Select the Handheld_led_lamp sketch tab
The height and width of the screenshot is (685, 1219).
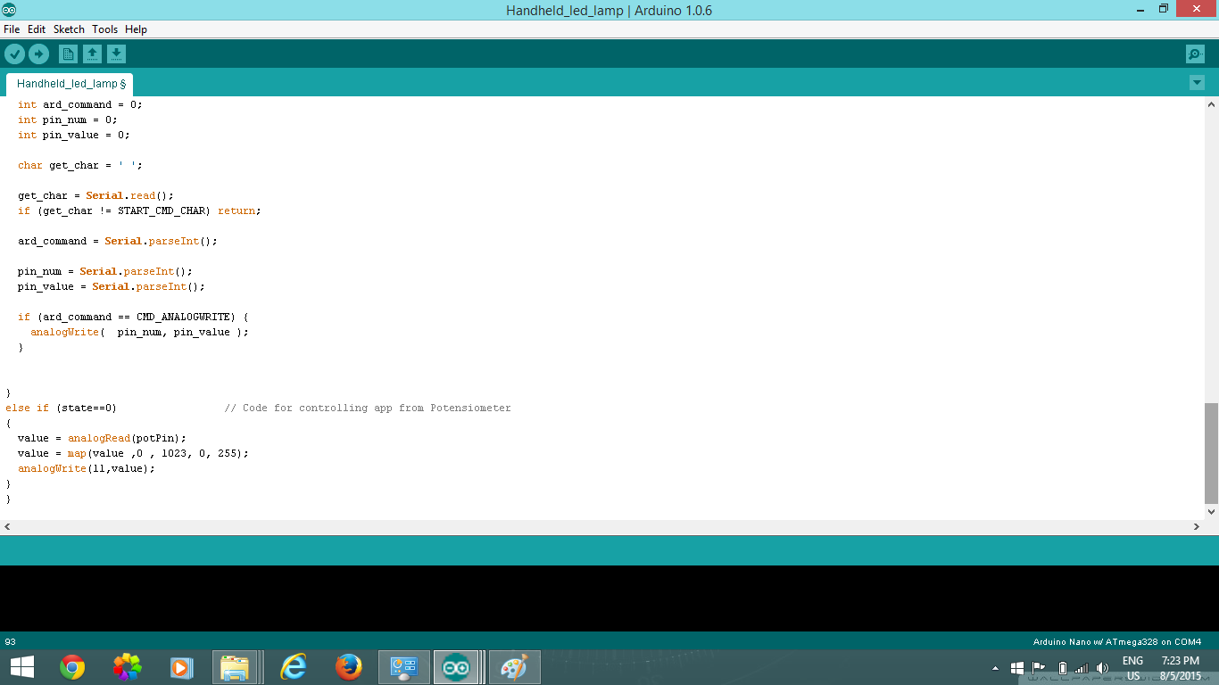point(70,84)
